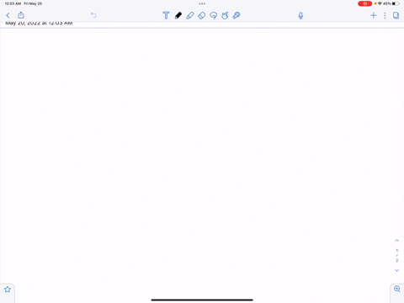Tap the red screen recording indicator
Screen dimensions: 404x303
[x=364, y=3]
